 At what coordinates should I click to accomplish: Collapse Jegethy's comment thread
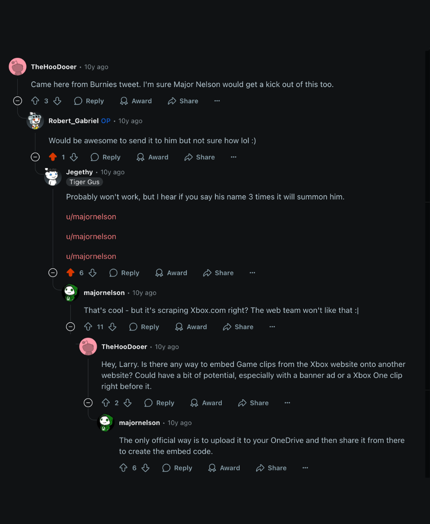point(53,272)
